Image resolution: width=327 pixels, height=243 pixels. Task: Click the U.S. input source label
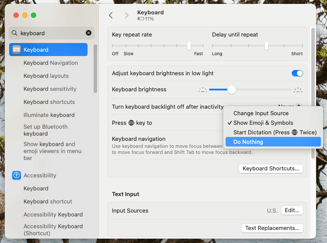tap(272, 210)
